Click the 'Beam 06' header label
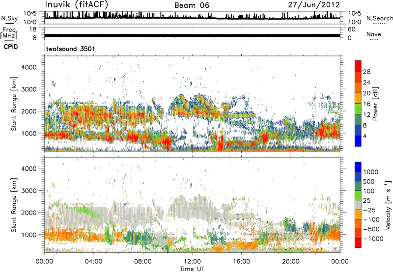 tap(192, 5)
